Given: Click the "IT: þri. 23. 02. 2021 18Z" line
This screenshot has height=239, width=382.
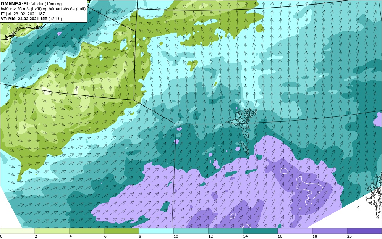Looking at the screenshot, I should pyautogui.click(x=23, y=14).
